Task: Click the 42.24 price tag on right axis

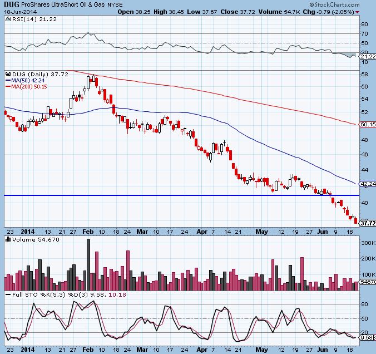Action: point(367,184)
